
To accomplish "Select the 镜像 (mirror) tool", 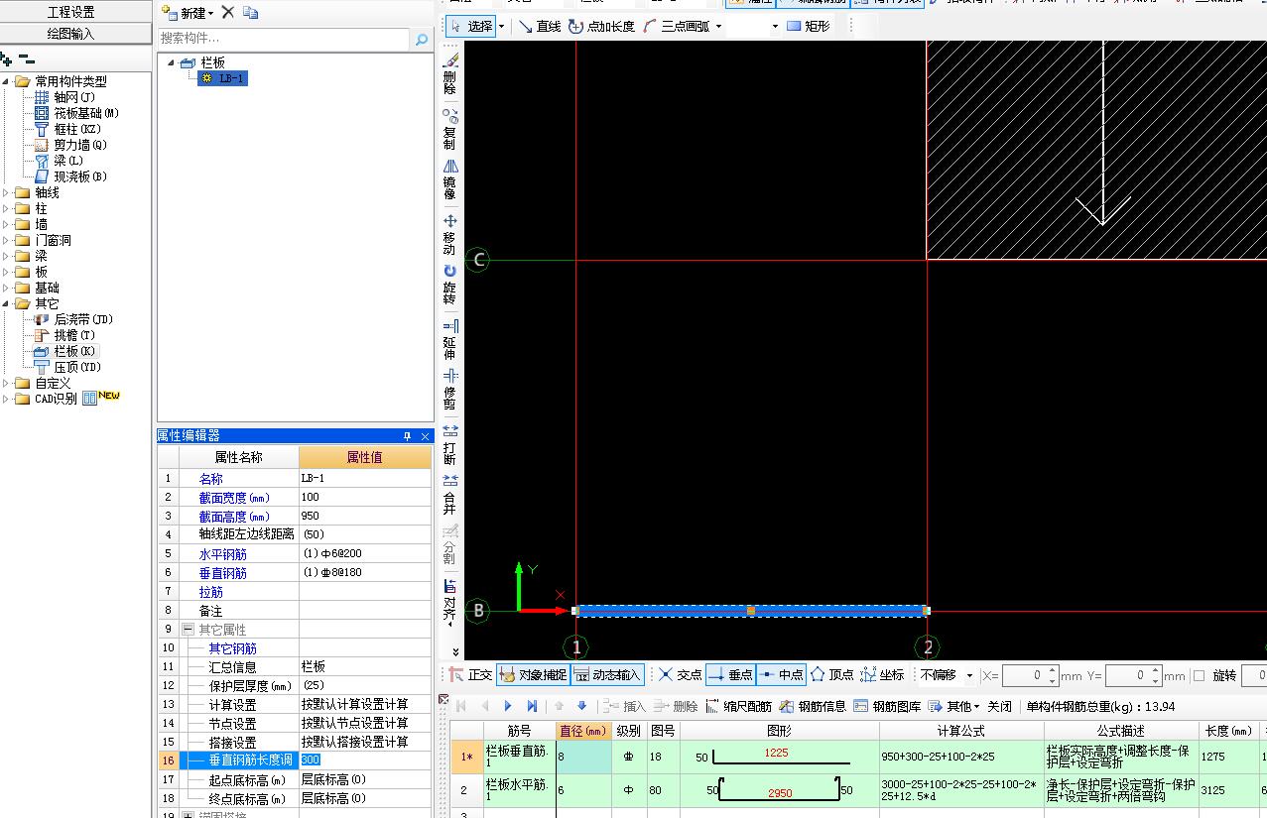I will pos(449,179).
